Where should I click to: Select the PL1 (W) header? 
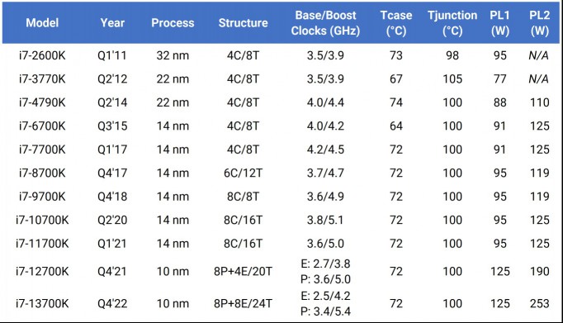point(499,23)
